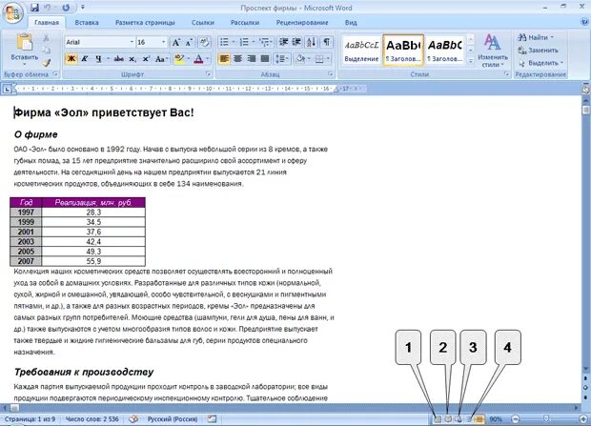Cut selection with the scissors icon

tap(46, 38)
